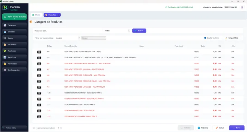Click the Cadastros sidebar icon

pos(5,25)
